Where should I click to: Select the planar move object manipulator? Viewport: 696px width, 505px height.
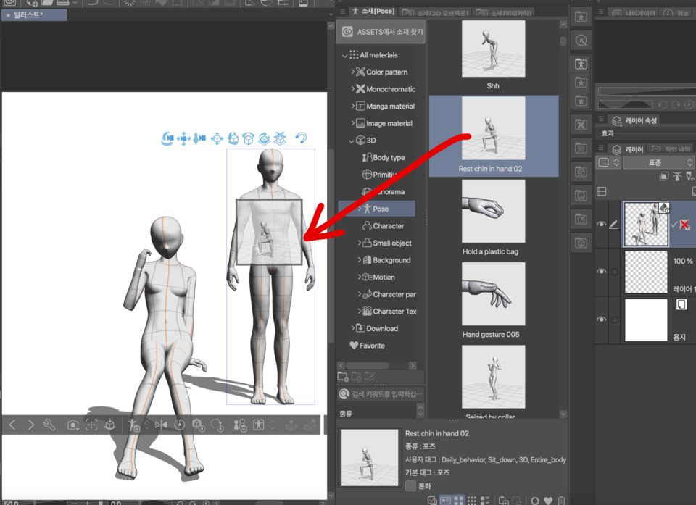(x=217, y=138)
